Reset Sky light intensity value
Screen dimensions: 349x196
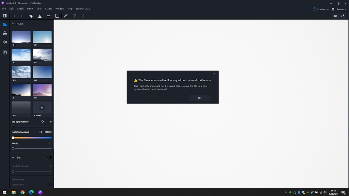[42, 121]
